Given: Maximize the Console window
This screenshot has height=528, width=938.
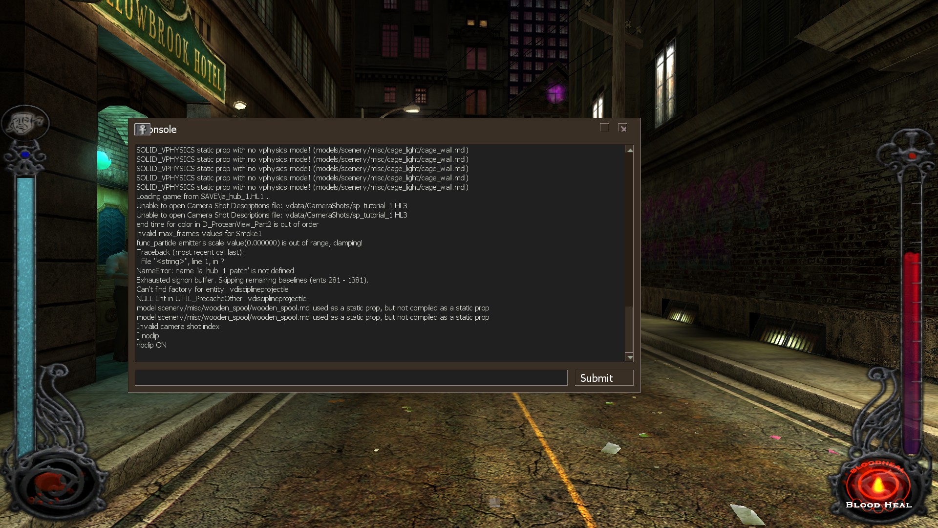Looking at the screenshot, I should 604,128.
